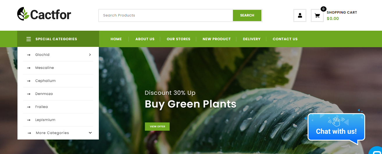Click the Search Products input field

click(x=166, y=15)
